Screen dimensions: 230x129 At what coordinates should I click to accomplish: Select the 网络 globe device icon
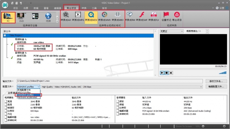(48, 17)
